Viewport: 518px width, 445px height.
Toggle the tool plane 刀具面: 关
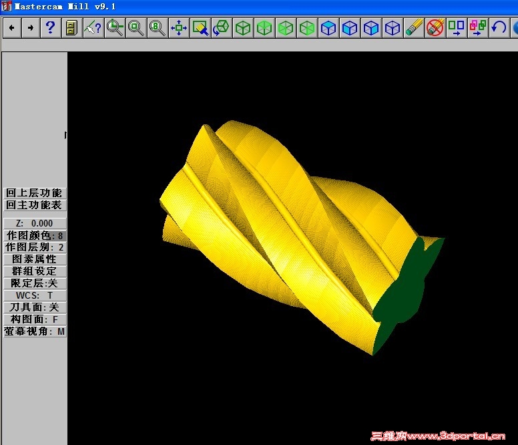(x=35, y=307)
